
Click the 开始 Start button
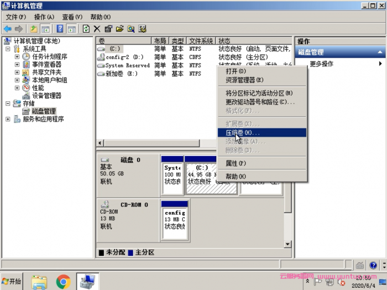click(12, 281)
